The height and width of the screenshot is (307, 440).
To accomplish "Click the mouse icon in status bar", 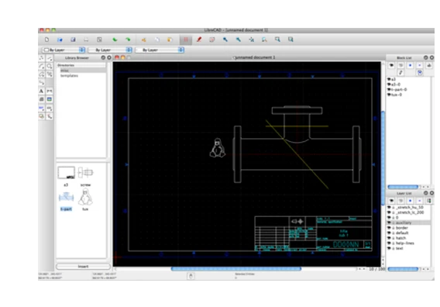I will tap(191, 276).
